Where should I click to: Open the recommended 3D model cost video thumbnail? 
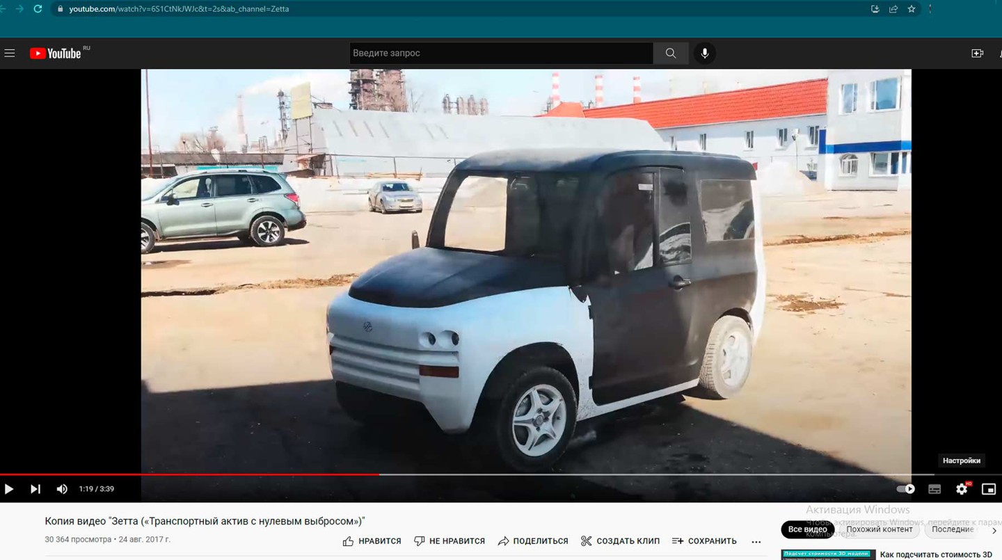(828, 555)
